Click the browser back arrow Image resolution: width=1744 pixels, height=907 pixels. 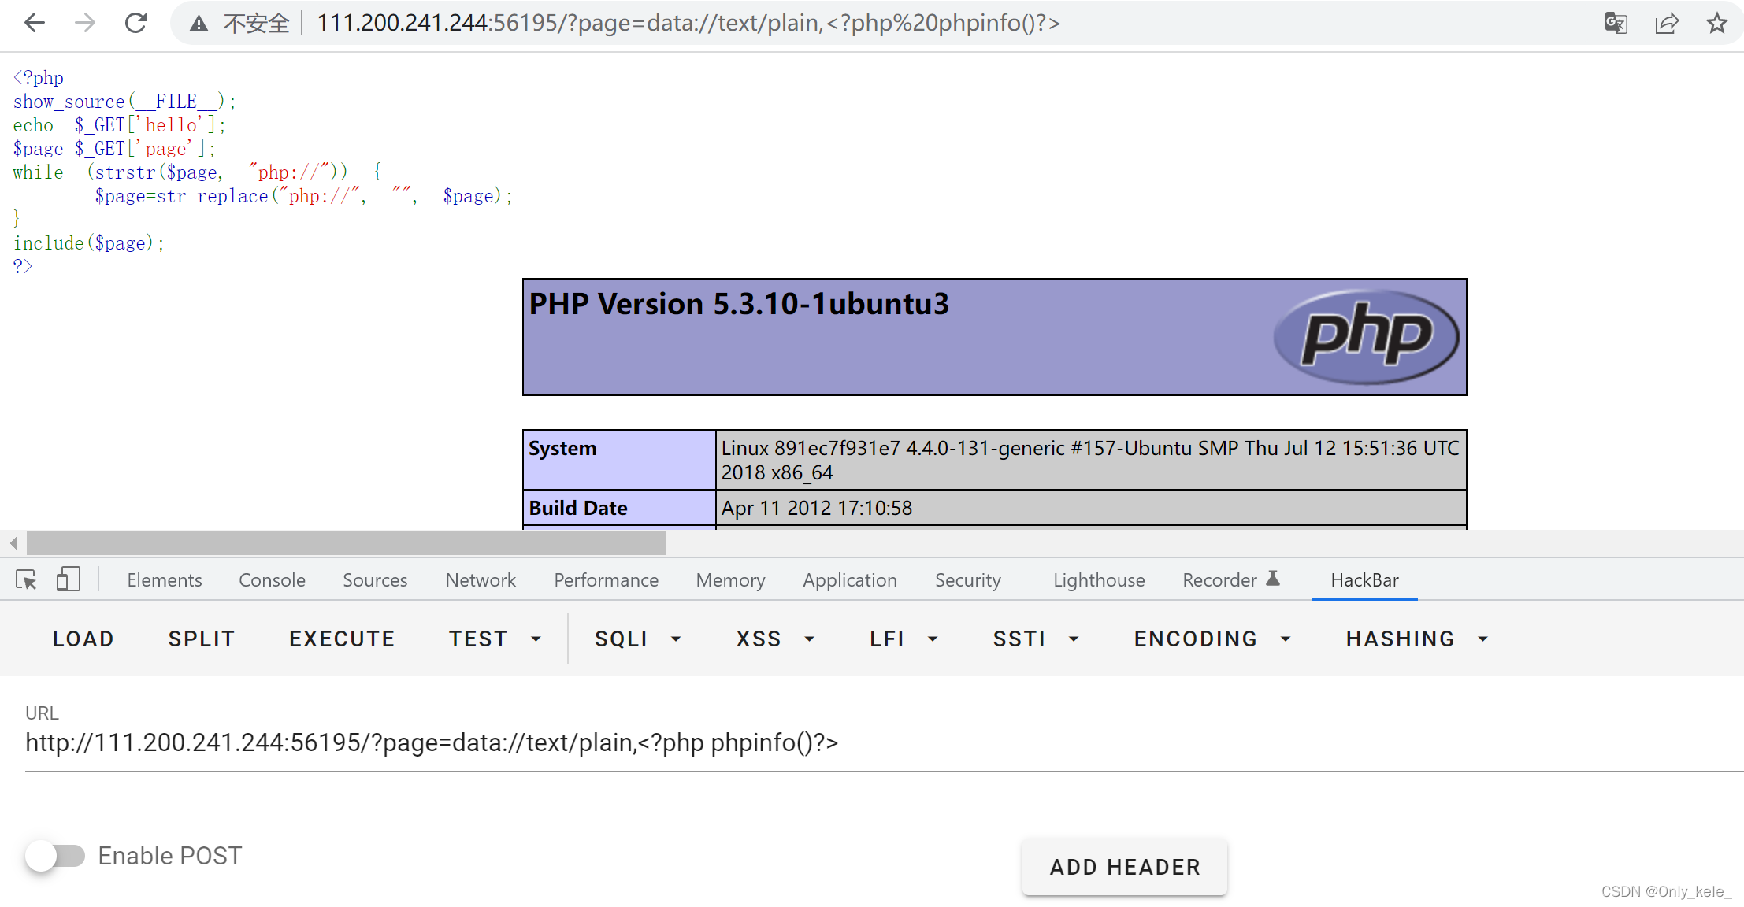pyautogui.click(x=35, y=23)
